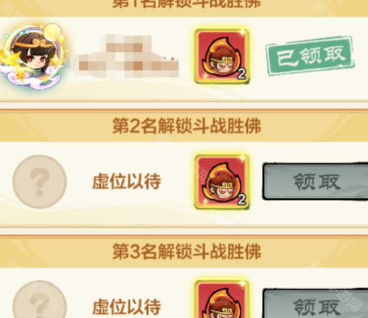The height and width of the screenshot is (318, 368).
Task: Tap the quantity badge 2 on first-place reward
Action: coord(241,74)
